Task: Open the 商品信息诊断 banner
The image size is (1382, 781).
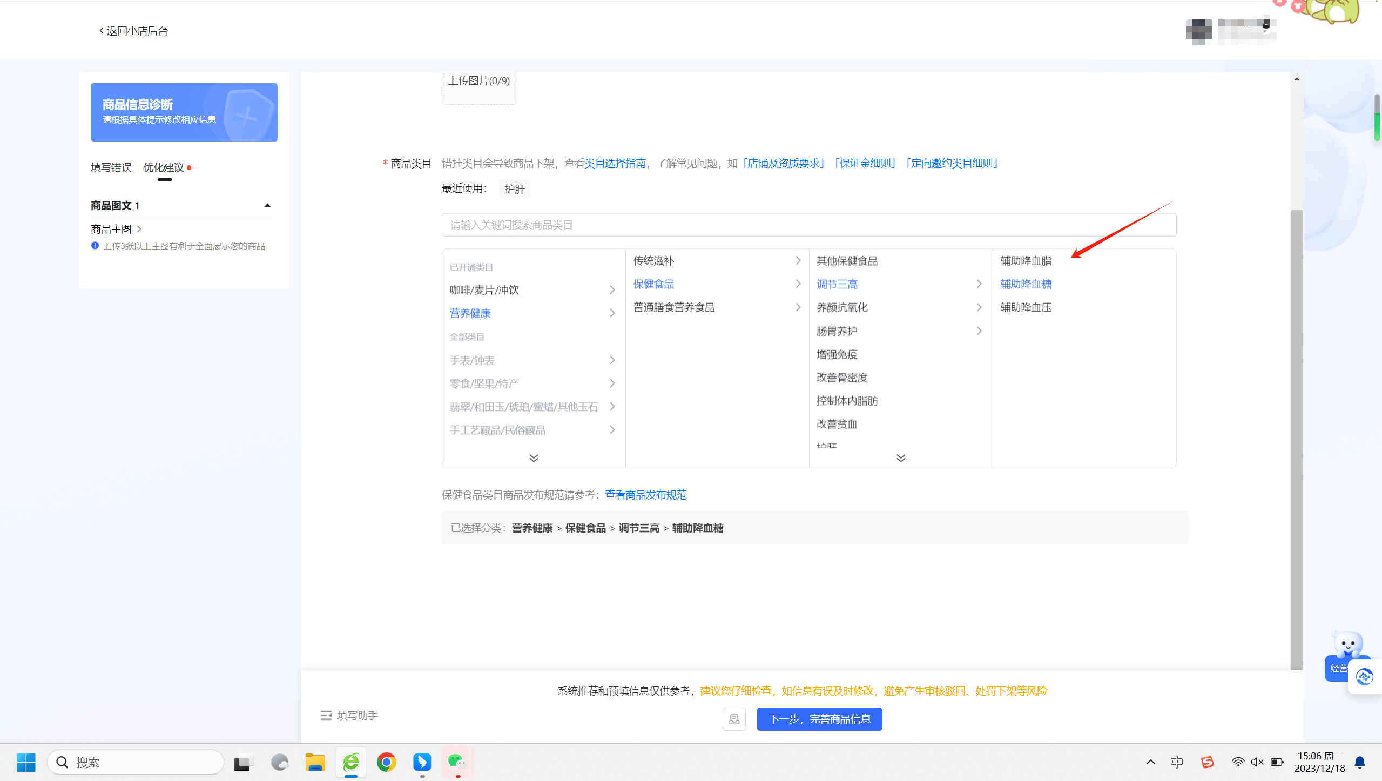Action: pos(184,112)
